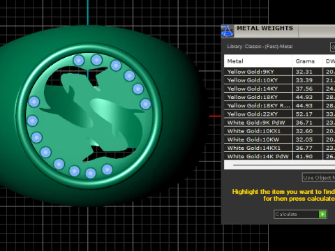
Task: Select the White Gold:10KX1 row
Action: (279, 131)
